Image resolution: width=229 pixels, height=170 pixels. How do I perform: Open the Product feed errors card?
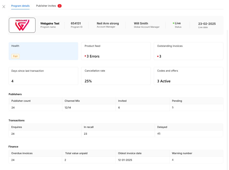116,51
